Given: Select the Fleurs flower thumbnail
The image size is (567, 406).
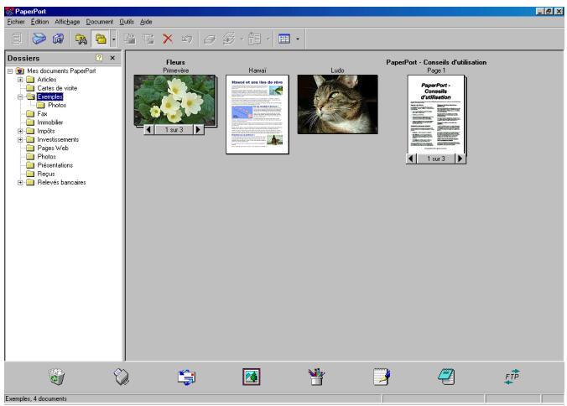Looking at the screenshot, I should (175, 100).
